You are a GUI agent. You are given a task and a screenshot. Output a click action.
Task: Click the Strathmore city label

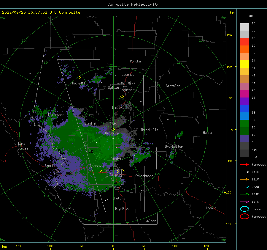(x=144, y=176)
